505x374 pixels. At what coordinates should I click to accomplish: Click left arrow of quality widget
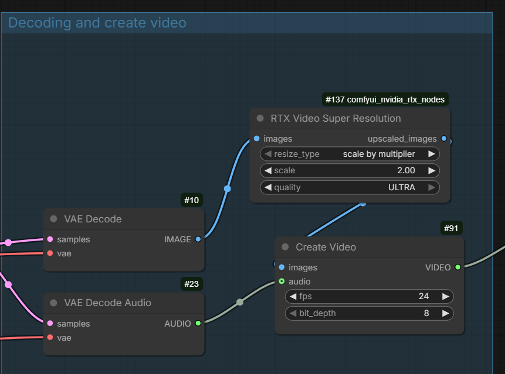268,187
